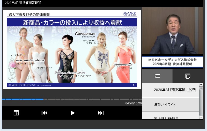Select 2020年3月期決算補足説明 chapter
This screenshot has width=207, height=131.
click(171, 90)
